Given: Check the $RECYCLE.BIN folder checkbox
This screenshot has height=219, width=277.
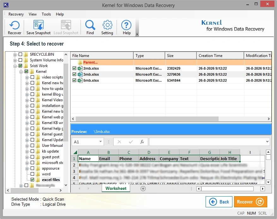Looking at the screenshot, I should pyautogui.click(x=21, y=54).
